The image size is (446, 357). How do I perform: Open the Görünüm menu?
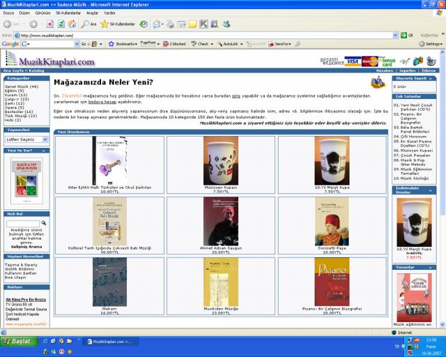click(x=43, y=13)
